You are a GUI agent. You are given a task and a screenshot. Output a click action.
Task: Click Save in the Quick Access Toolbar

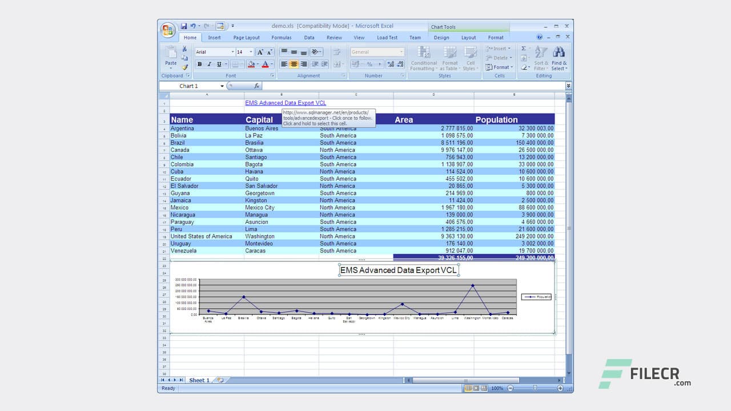[184, 26]
